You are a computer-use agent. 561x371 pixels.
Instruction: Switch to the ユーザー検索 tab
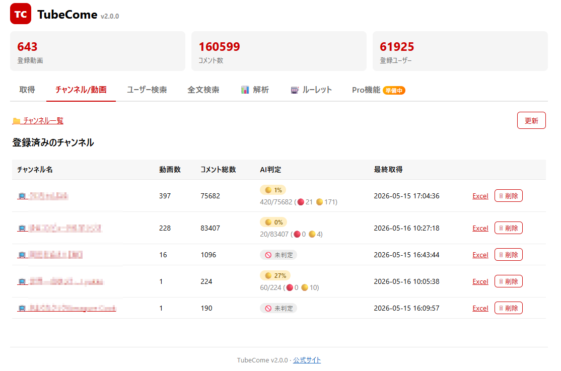147,90
